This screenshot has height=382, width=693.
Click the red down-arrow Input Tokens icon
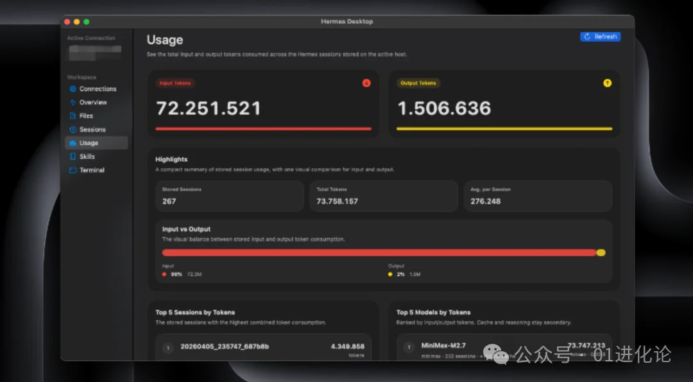(x=366, y=83)
